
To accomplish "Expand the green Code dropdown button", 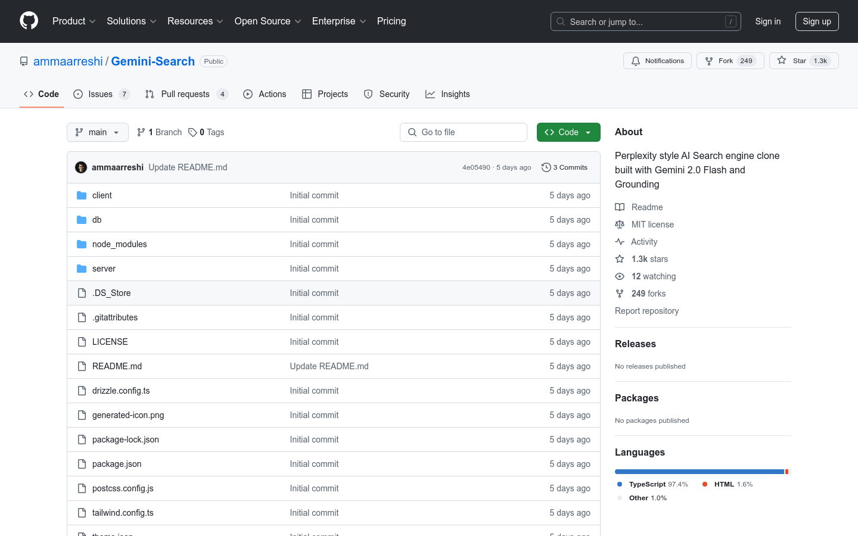I will [568, 132].
